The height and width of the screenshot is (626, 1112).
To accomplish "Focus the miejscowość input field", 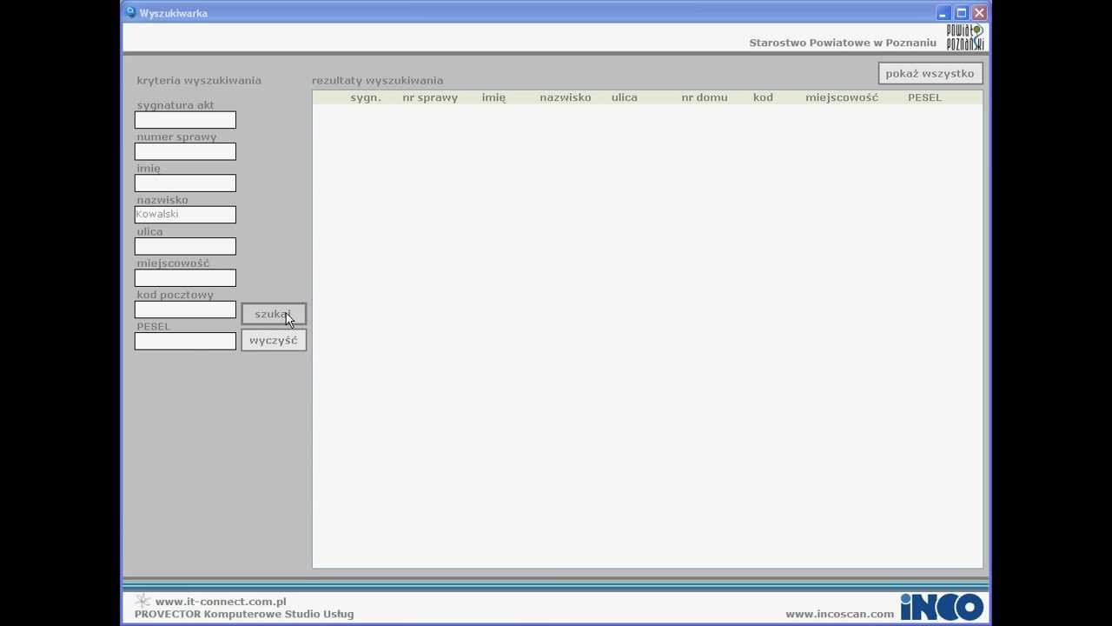I will click(185, 277).
